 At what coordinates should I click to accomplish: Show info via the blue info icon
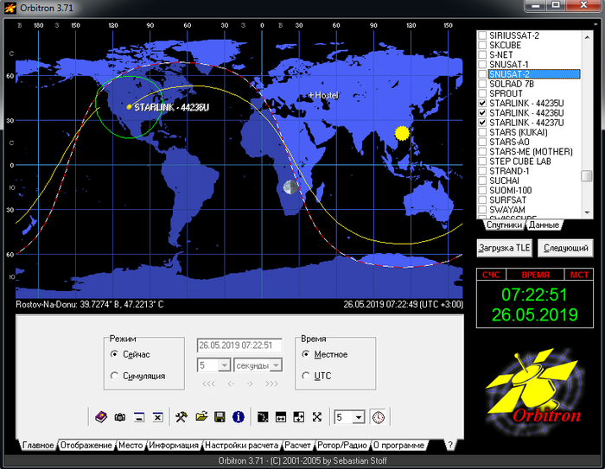(x=239, y=417)
